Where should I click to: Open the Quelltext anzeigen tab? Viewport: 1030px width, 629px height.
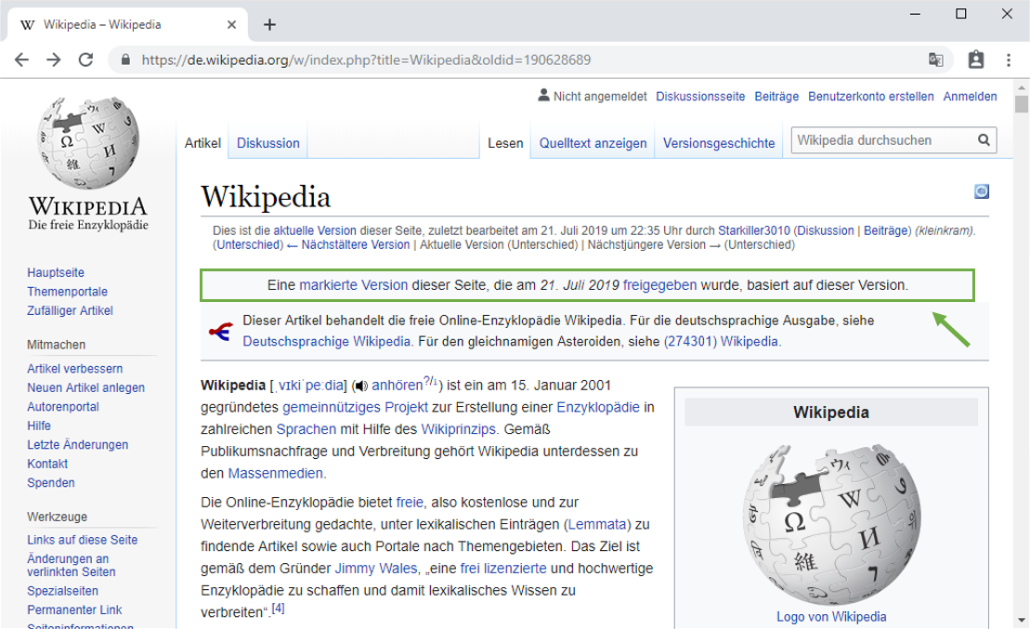pos(593,143)
